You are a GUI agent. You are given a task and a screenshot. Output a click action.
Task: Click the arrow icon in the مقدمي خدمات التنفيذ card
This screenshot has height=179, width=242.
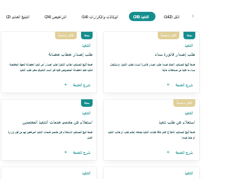coord(66,152)
